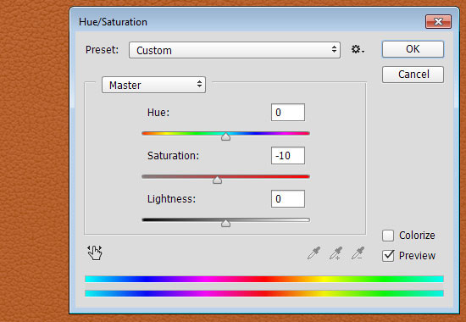Select the on-image adjustment hand tool
Viewport: 466px width, 322px height.
click(x=95, y=253)
